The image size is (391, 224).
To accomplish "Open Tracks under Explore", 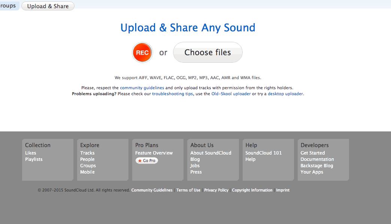I will tap(87, 153).
